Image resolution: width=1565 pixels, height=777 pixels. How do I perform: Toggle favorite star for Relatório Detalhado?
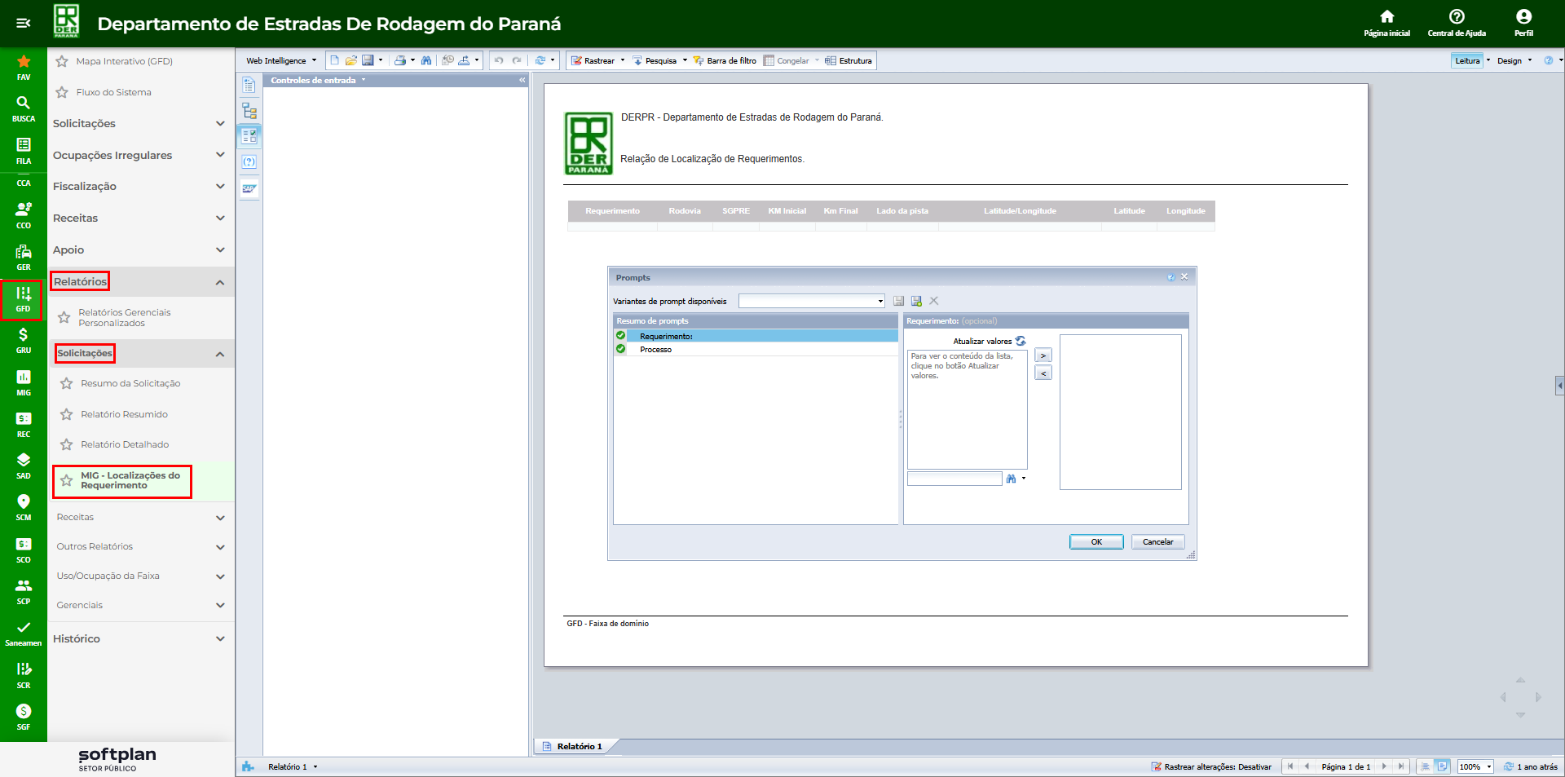pos(67,444)
